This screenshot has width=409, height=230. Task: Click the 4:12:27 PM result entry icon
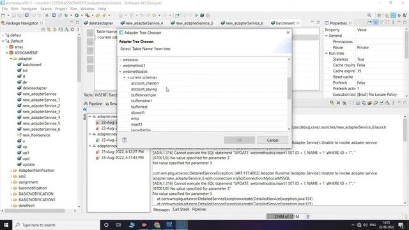[97, 152]
